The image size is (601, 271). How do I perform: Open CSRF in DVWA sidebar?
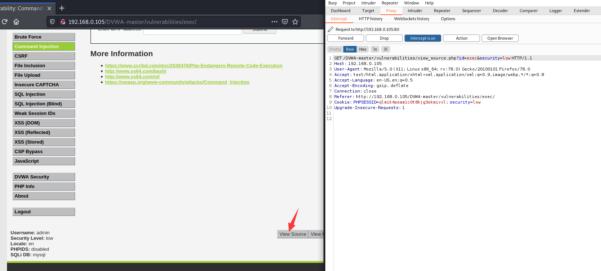[44, 56]
